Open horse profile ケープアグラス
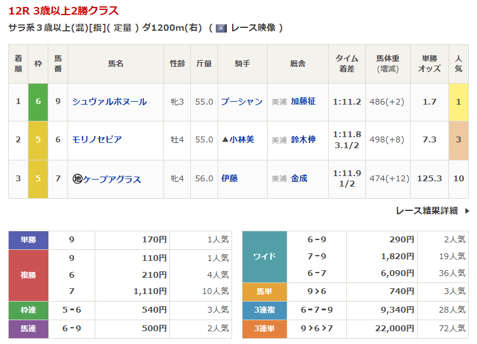The image size is (477, 344). pos(112,179)
